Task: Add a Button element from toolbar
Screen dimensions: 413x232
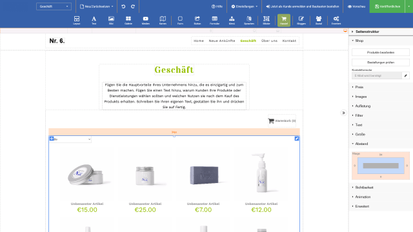Action: [x=197, y=20]
